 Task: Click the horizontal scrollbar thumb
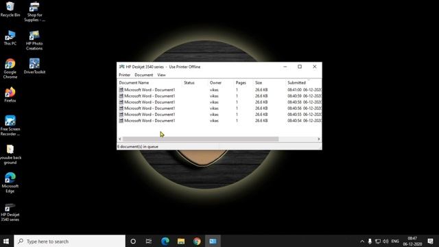(x=201, y=139)
